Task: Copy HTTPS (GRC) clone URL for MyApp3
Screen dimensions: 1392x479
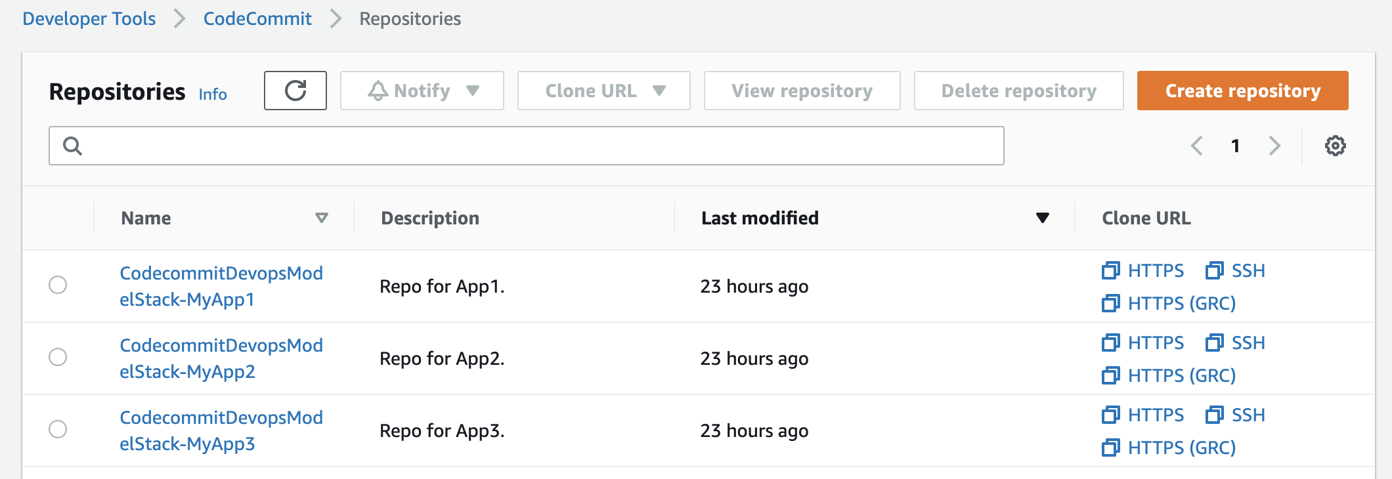Action: pos(1169,448)
